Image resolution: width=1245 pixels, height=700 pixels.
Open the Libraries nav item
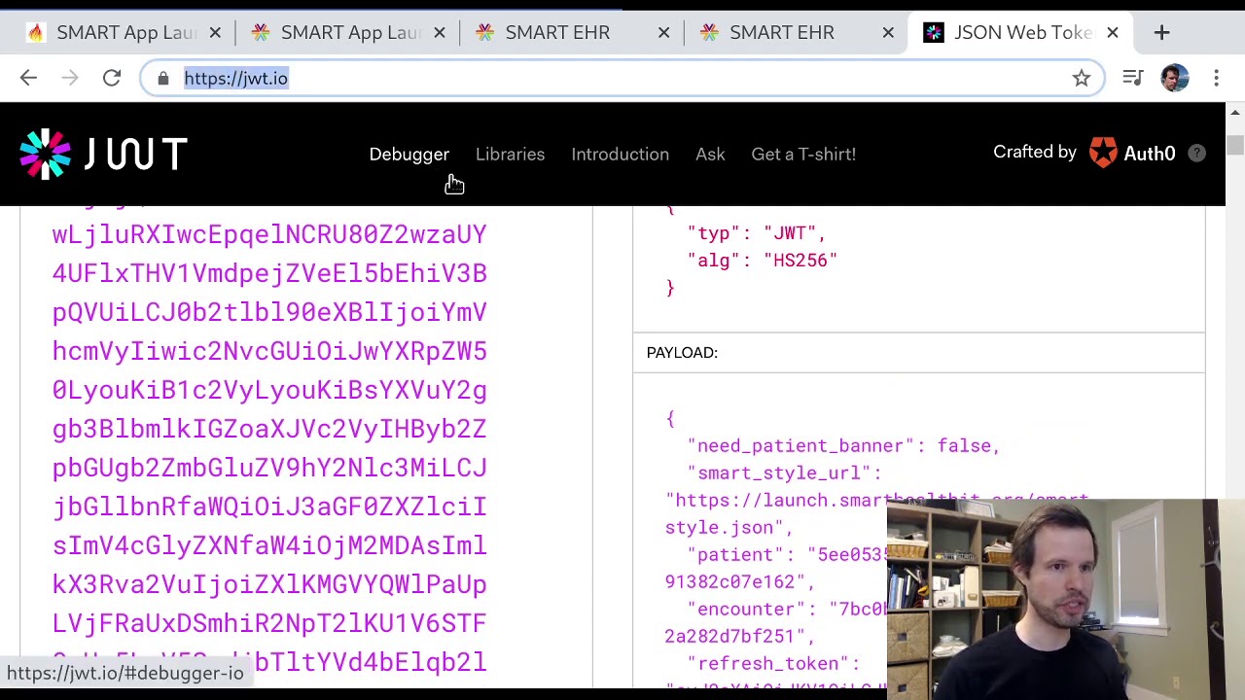tap(510, 154)
